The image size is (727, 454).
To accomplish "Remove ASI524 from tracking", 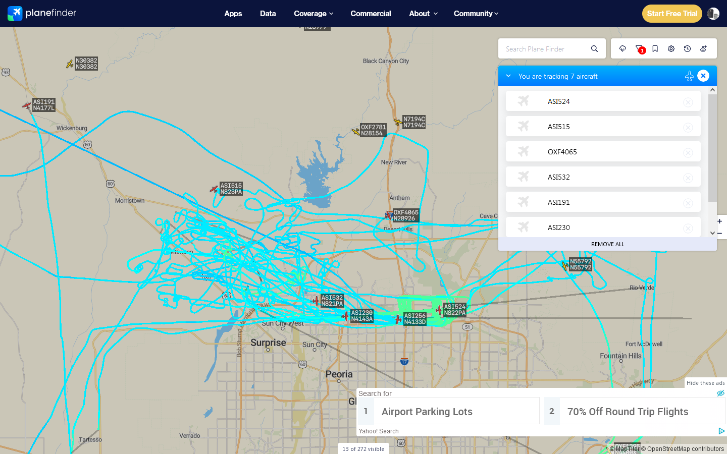I will click(688, 102).
